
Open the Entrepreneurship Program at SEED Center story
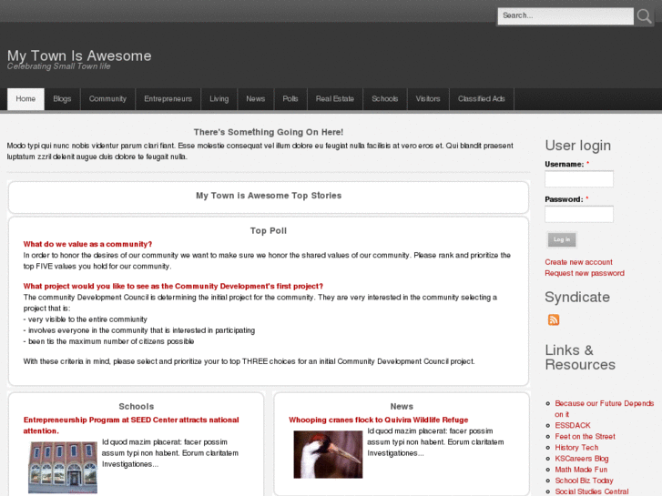(131, 425)
